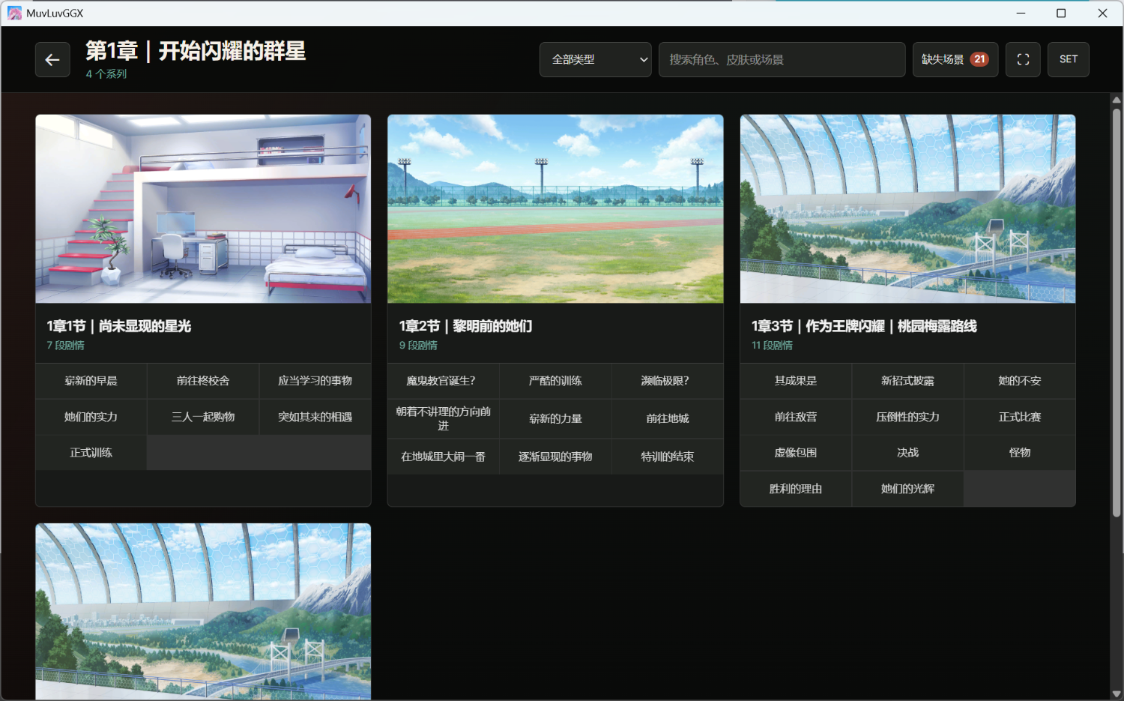Select episode 正式训练
Viewport: 1124px width, 701px height.
pyautogui.click(x=91, y=453)
